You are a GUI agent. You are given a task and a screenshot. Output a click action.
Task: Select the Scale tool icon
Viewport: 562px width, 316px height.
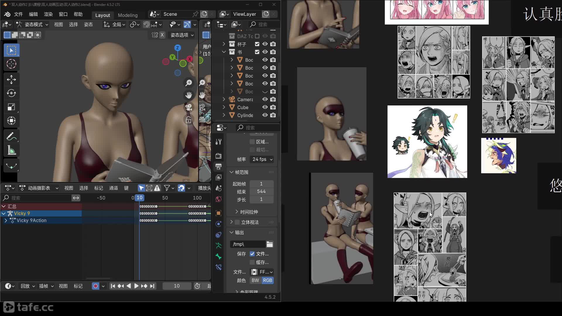11,107
